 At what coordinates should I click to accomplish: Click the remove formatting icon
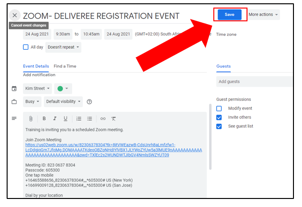[113, 119]
